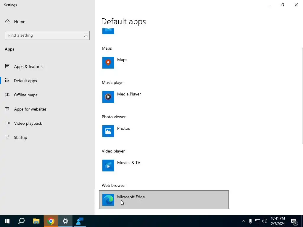Image resolution: width=303 pixels, height=227 pixels.
Task: Open the notification Action Center
Action: tap(294, 221)
